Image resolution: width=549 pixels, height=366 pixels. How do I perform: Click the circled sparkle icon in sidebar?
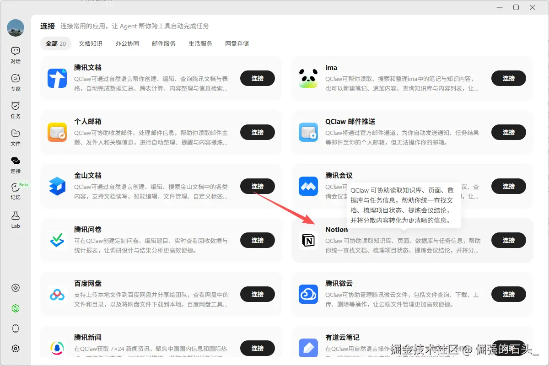pos(16,288)
